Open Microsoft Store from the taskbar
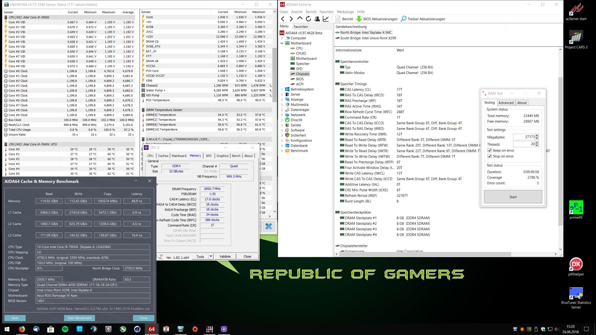This screenshot has width=596, height=335. 51,329
